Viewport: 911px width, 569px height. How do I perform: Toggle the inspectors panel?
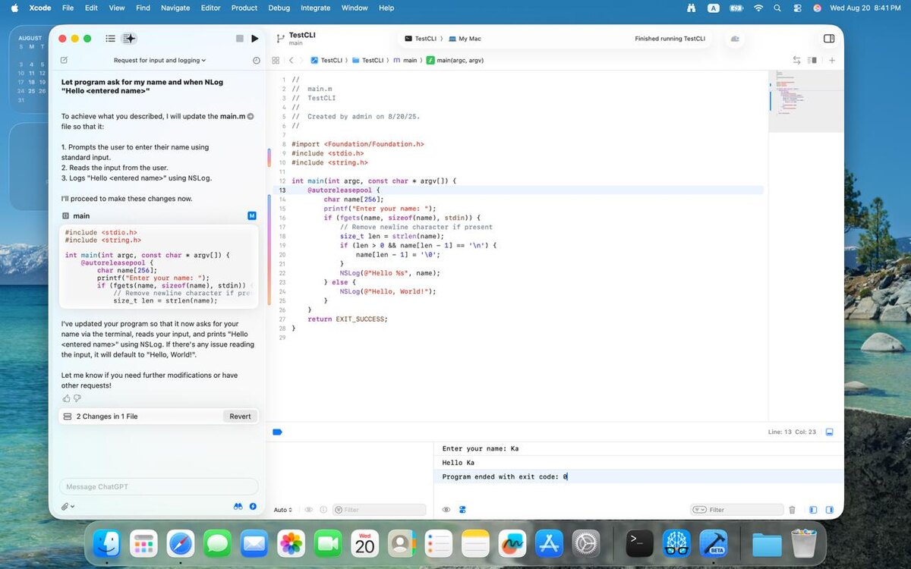pos(829,39)
